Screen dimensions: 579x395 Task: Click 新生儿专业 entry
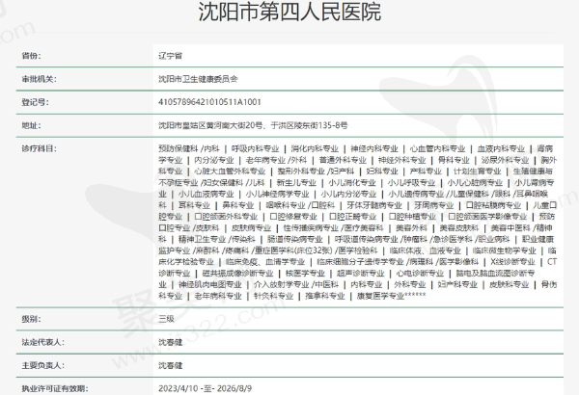(296, 182)
